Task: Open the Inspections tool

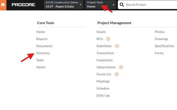Action: tap(105, 60)
